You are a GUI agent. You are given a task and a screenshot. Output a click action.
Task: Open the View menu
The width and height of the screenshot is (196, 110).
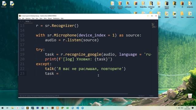37,18
